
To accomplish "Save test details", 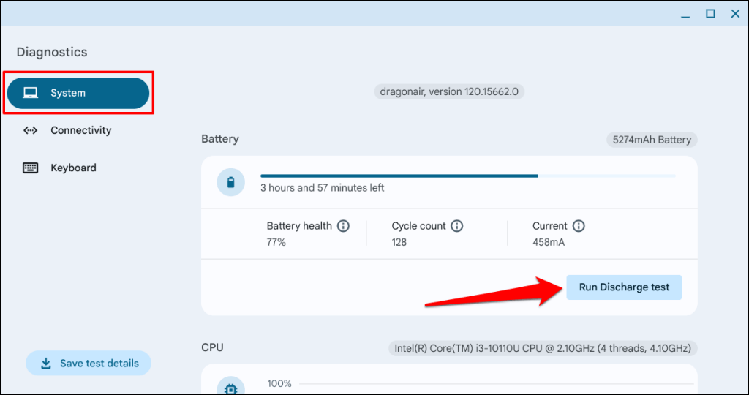I will point(89,364).
